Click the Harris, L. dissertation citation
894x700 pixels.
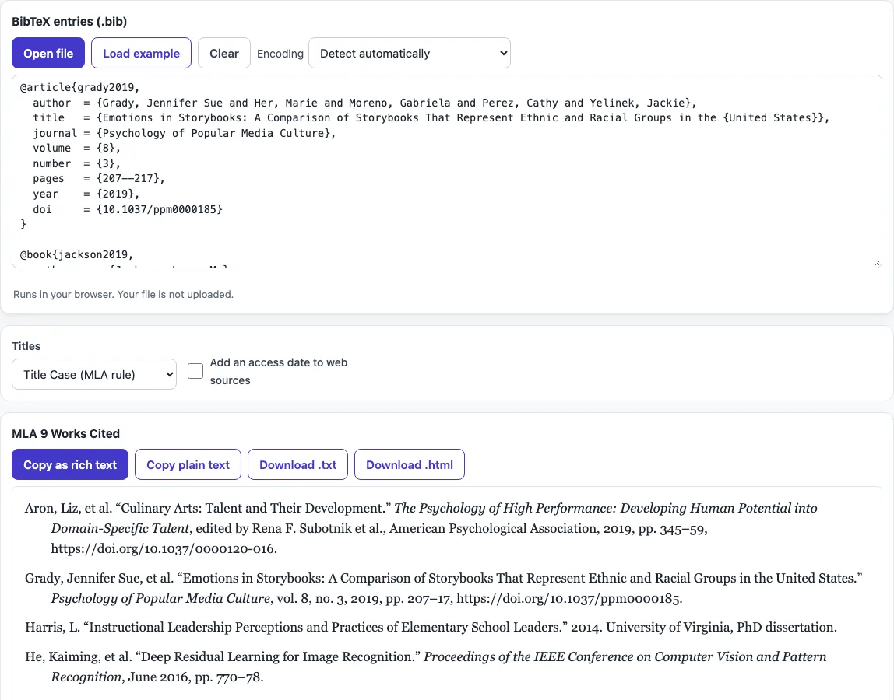click(x=431, y=627)
